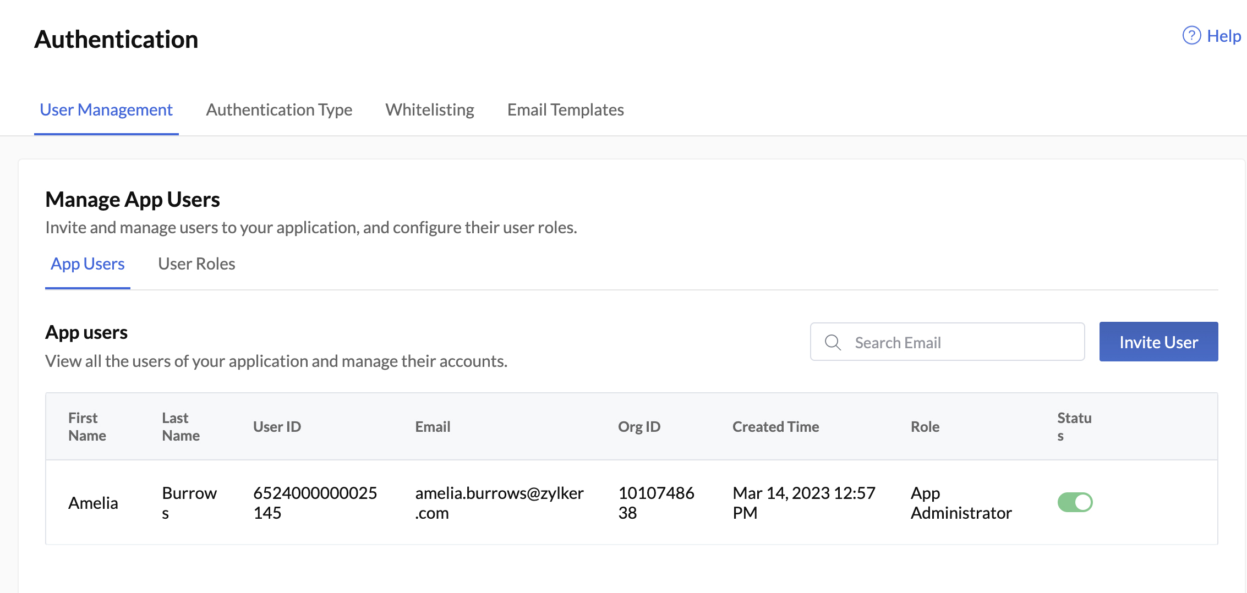The image size is (1247, 593).
Task: Switch to the Authentication Type tab
Action: coord(279,109)
